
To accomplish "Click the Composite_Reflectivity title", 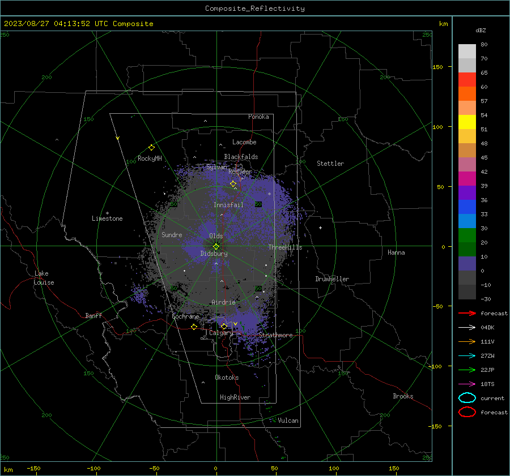I will pyautogui.click(x=254, y=8).
